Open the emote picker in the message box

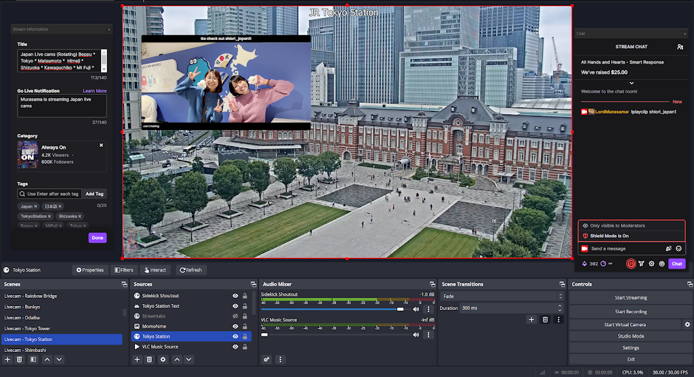678,249
